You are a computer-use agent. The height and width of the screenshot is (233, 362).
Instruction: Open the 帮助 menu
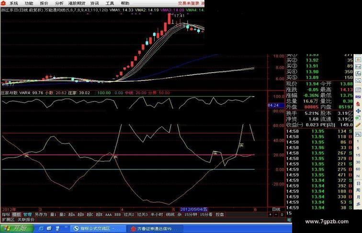(125, 3)
